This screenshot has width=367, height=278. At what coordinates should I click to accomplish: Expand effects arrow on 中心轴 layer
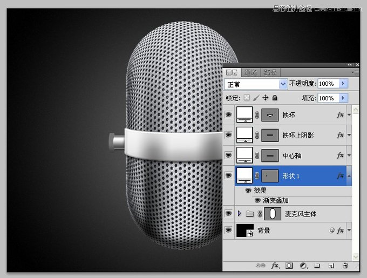[x=349, y=155]
